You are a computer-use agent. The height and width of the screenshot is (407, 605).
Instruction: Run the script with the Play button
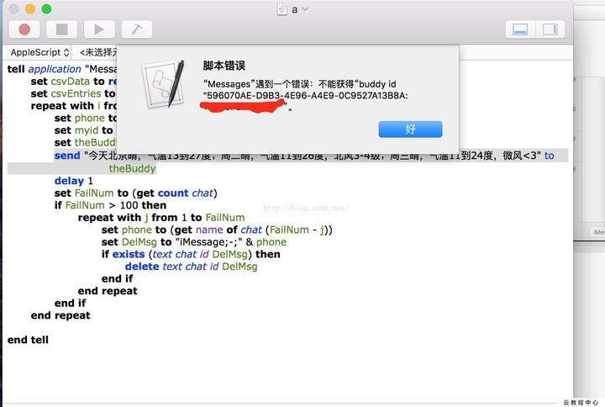coord(99,29)
